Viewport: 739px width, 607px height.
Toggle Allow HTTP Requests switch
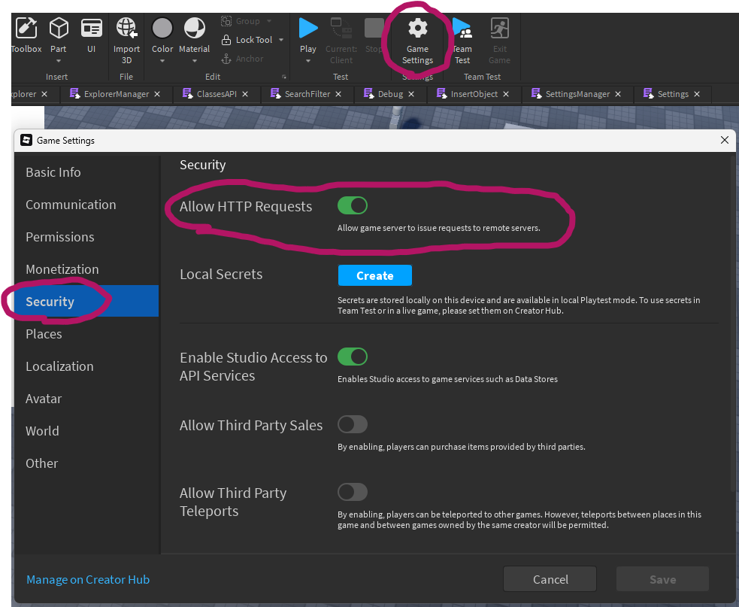pos(353,205)
